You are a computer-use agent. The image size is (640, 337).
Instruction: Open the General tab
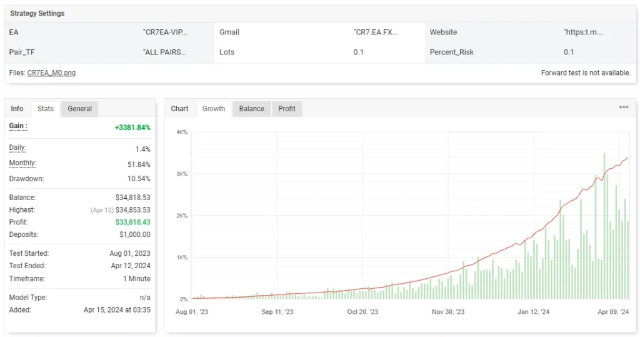pyautogui.click(x=79, y=109)
